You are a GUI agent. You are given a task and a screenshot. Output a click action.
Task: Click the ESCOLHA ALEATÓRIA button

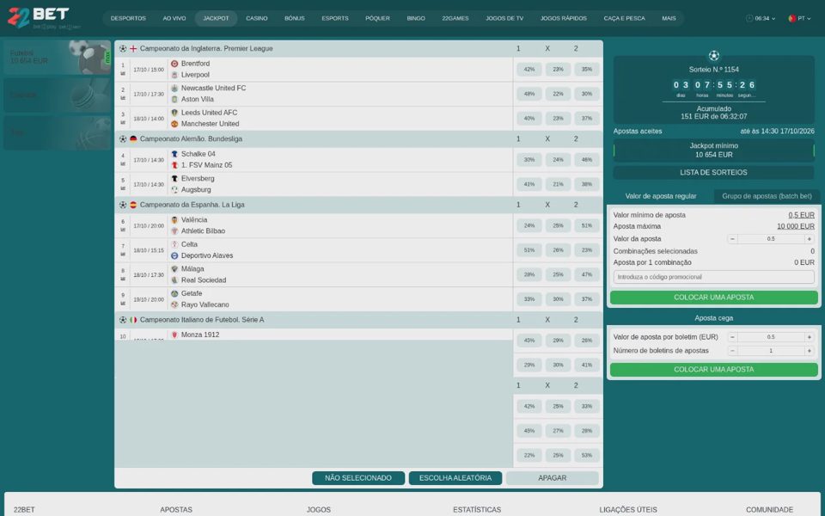pyautogui.click(x=455, y=478)
